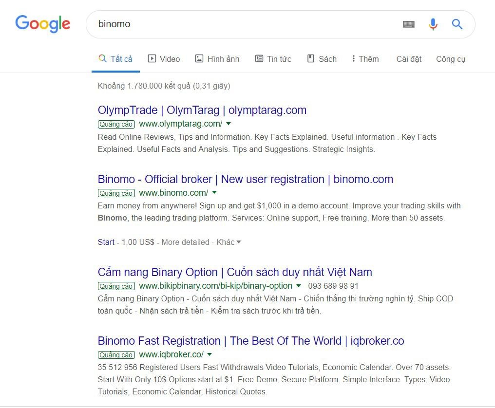Click in the search box containing binomo

click(x=244, y=24)
